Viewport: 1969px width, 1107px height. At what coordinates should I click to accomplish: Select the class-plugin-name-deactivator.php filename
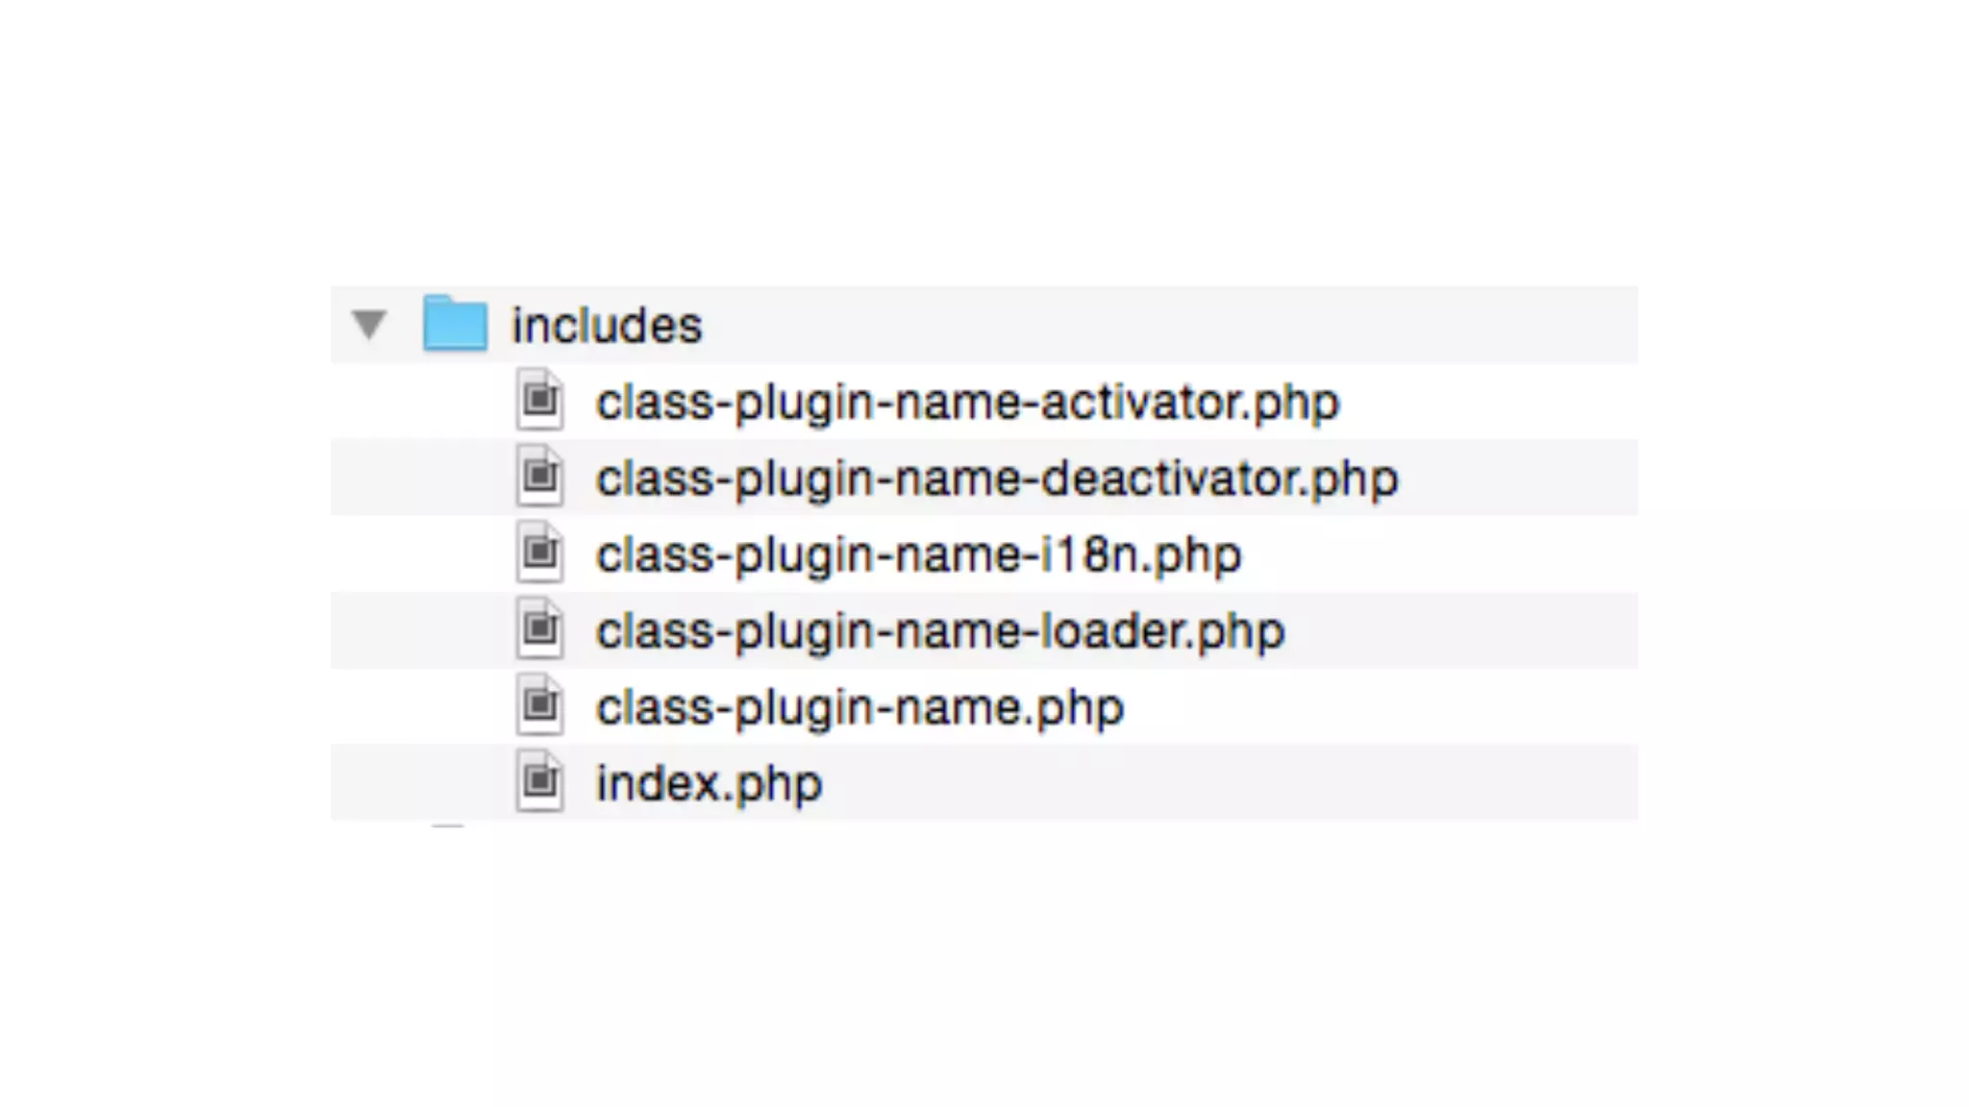[997, 479]
